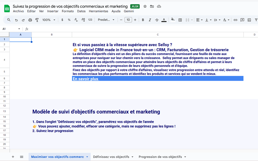Viewport: 258px width, 161px height.
Task: Open the text color picker
Action: tap(164, 20)
